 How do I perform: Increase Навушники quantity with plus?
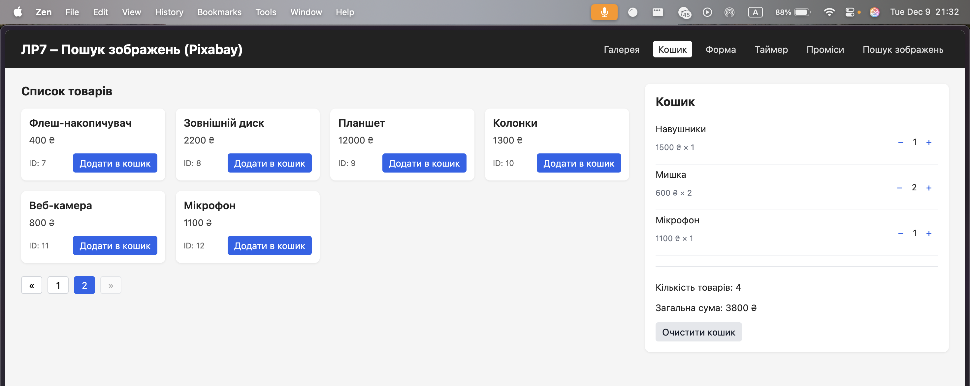pyautogui.click(x=928, y=142)
